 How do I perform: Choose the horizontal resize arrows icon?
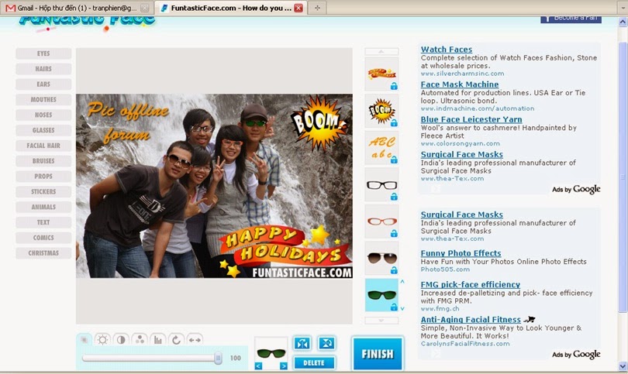pos(195,340)
